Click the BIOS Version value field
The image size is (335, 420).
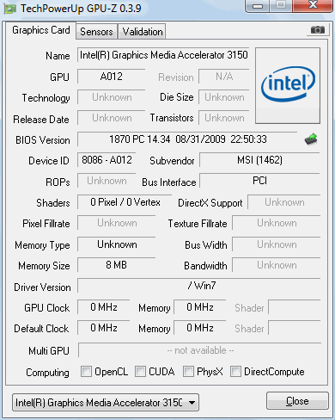click(187, 139)
